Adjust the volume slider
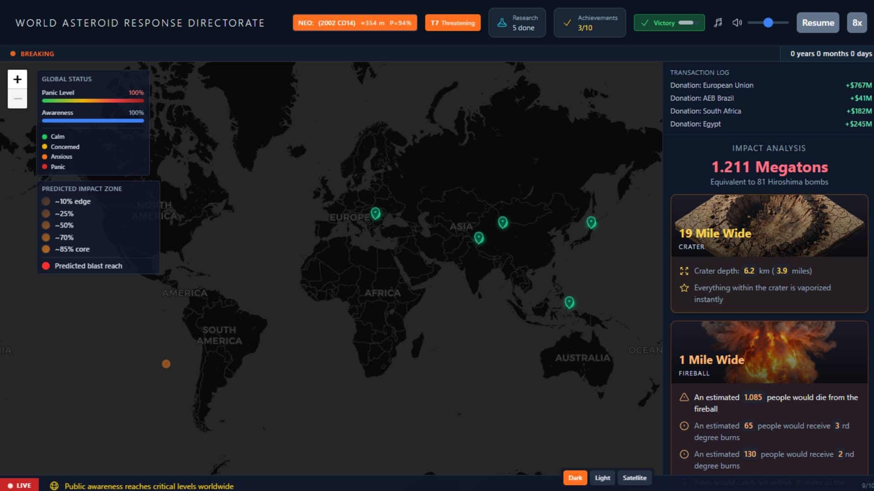The image size is (874, 491). coord(768,23)
